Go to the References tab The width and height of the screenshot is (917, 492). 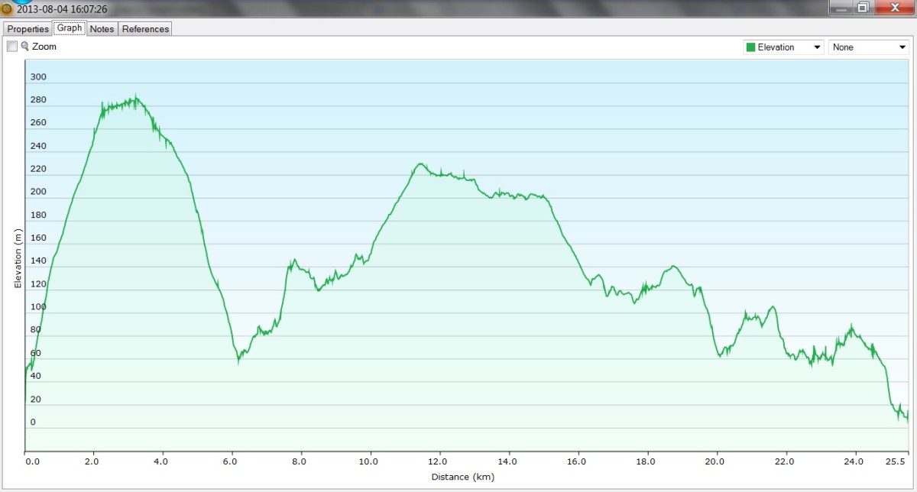pyautogui.click(x=145, y=29)
